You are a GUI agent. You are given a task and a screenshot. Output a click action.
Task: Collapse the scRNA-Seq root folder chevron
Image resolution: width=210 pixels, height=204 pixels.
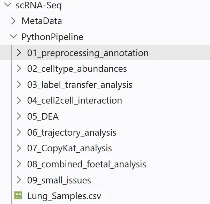tap(8, 6)
